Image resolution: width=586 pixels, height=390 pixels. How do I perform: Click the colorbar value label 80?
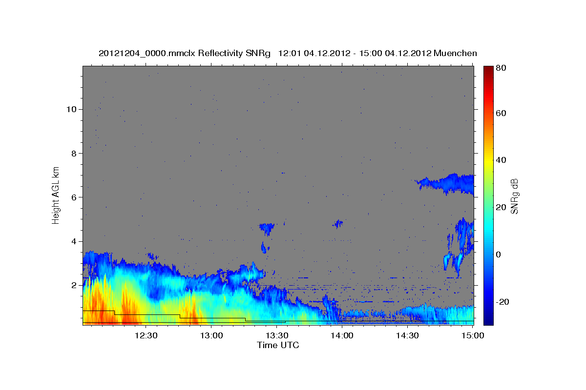click(x=501, y=68)
